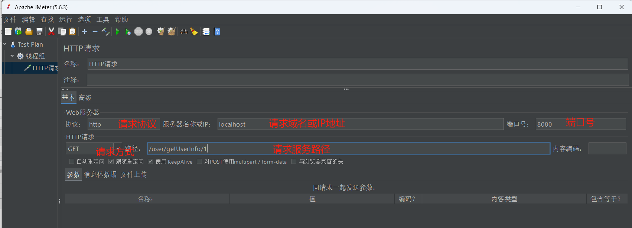Open the 文件 menu
Viewport: 632px width, 228px height.
[x=10, y=19]
